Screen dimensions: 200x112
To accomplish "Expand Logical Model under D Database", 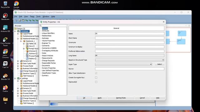I will coord(18,34).
